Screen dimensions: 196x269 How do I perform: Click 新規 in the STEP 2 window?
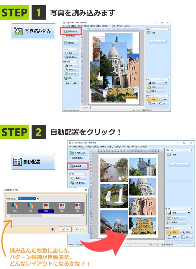pos(78,178)
